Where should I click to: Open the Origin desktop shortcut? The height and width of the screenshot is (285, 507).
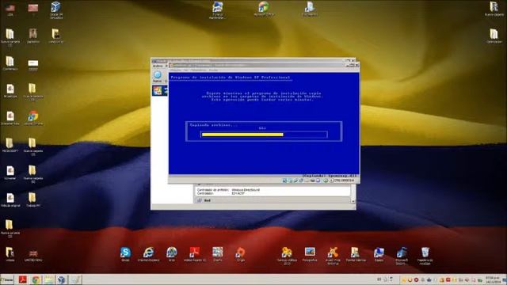pyautogui.click(x=240, y=254)
